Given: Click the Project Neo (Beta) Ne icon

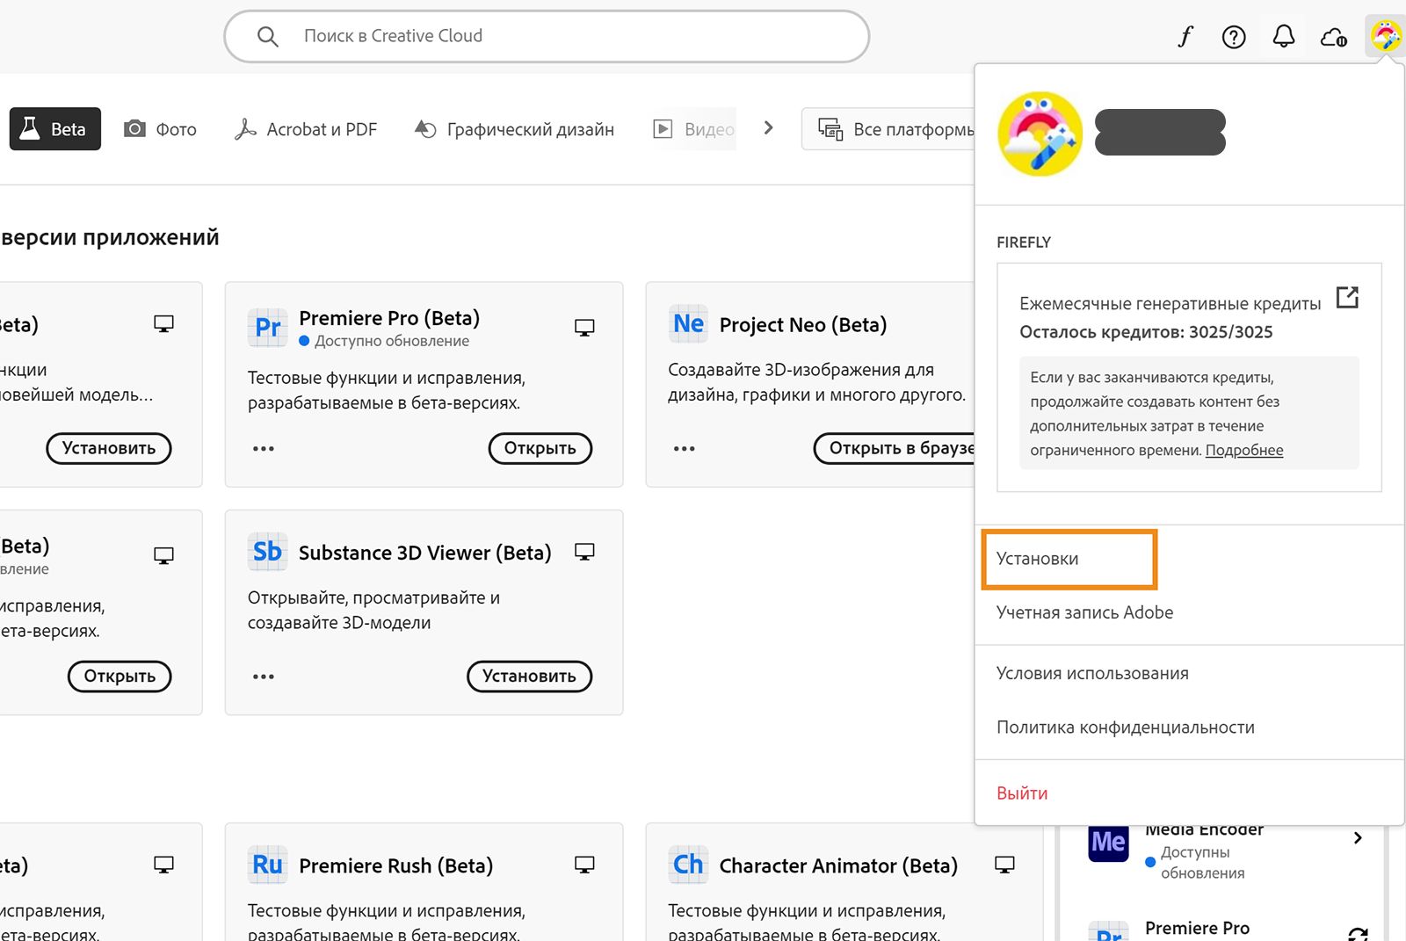Looking at the screenshot, I should coord(688,324).
